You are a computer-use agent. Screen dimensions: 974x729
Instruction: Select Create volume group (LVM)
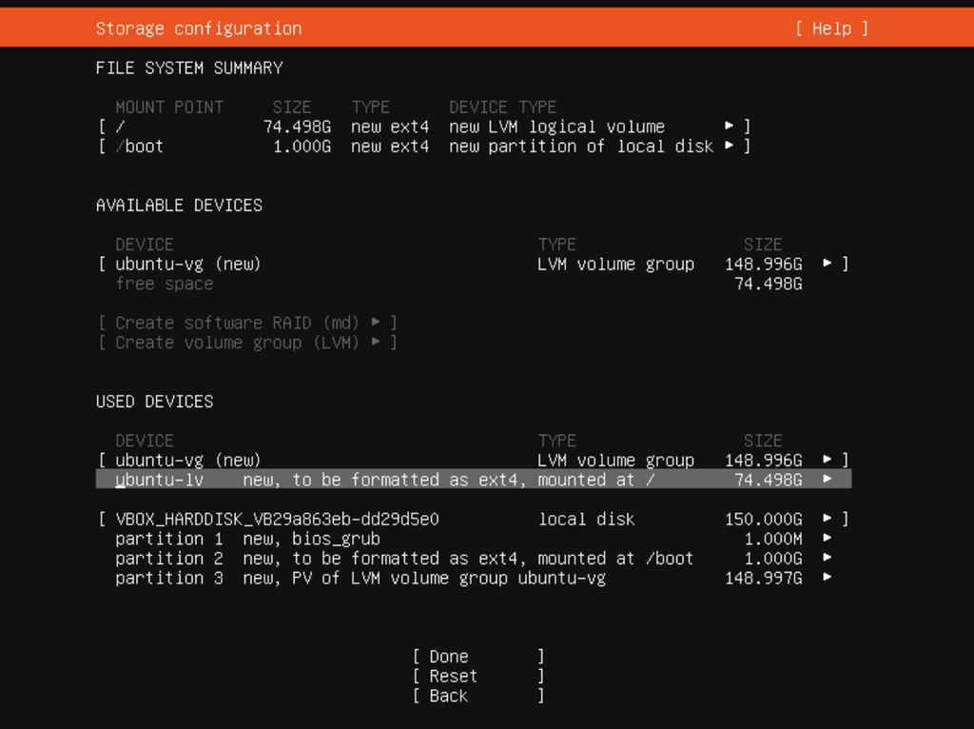[x=245, y=343]
